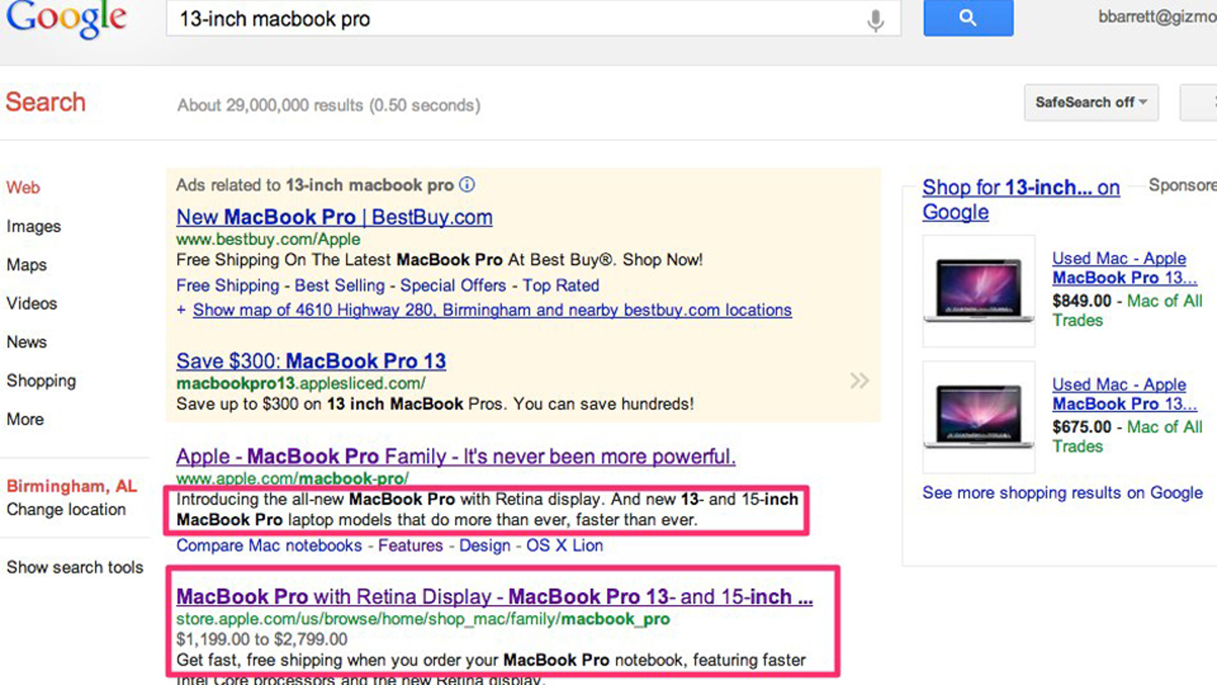1217x685 pixels.
Task: Click Change location link
Action: point(66,509)
